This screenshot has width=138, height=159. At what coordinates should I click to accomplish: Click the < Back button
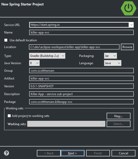tap(49, 153)
